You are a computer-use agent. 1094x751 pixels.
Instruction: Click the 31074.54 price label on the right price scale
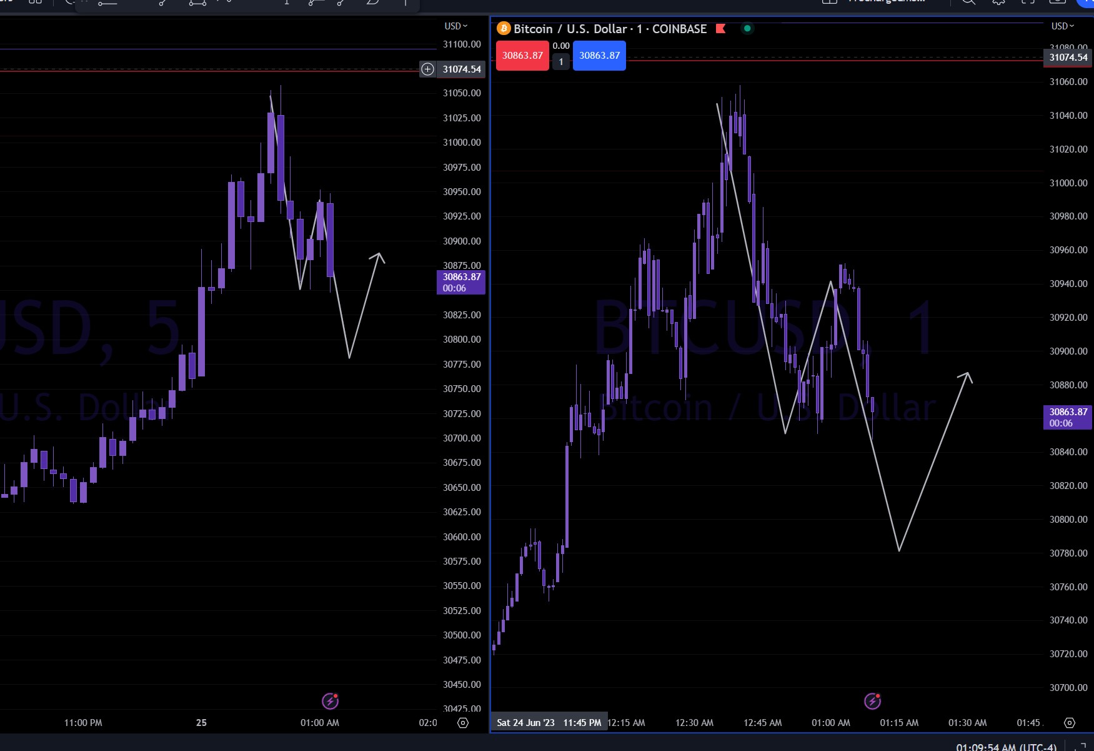click(1068, 58)
